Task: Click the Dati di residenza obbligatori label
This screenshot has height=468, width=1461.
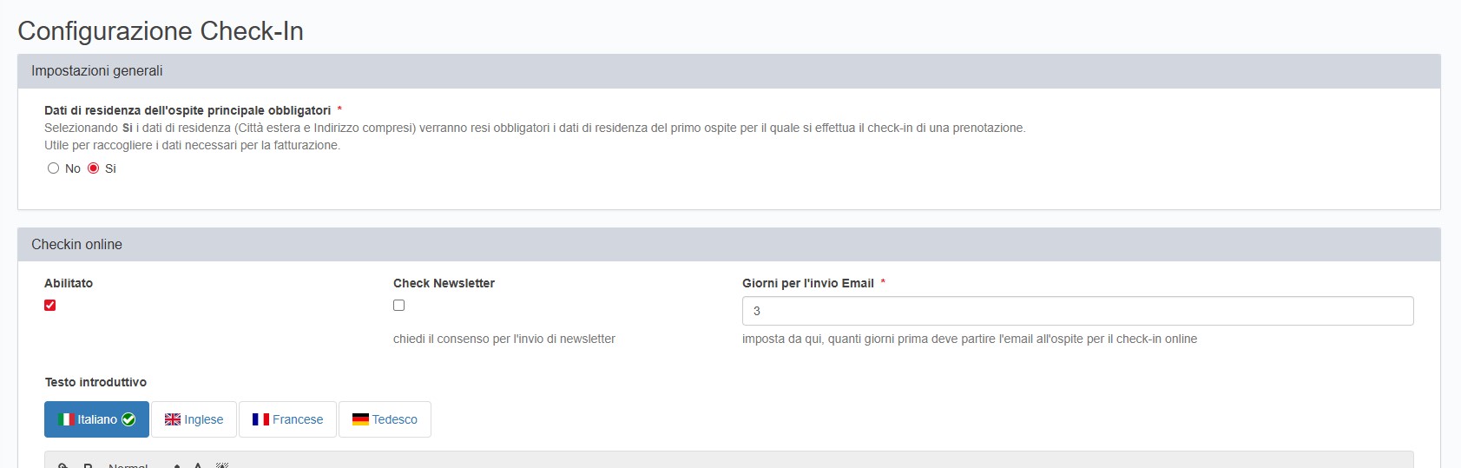Action: click(188, 110)
